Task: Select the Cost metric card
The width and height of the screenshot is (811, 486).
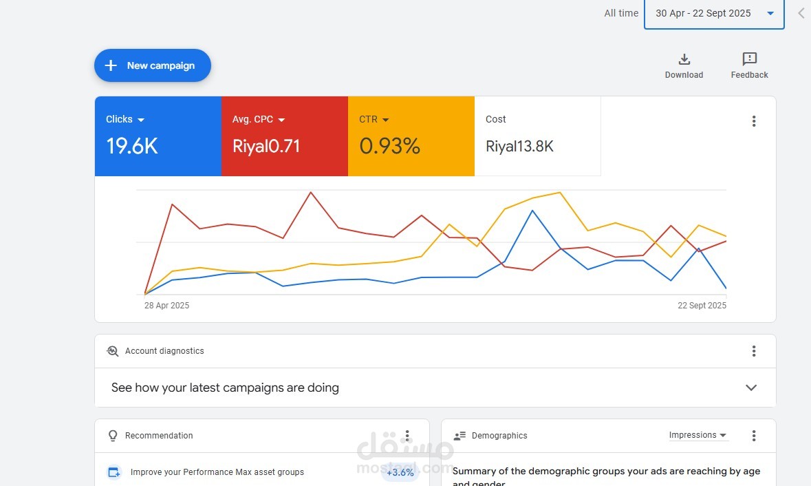Action: [537, 136]
